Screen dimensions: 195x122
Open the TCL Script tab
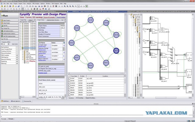4,119
